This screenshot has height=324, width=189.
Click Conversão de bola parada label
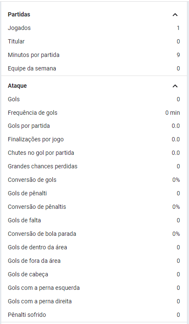pos(42,234)
